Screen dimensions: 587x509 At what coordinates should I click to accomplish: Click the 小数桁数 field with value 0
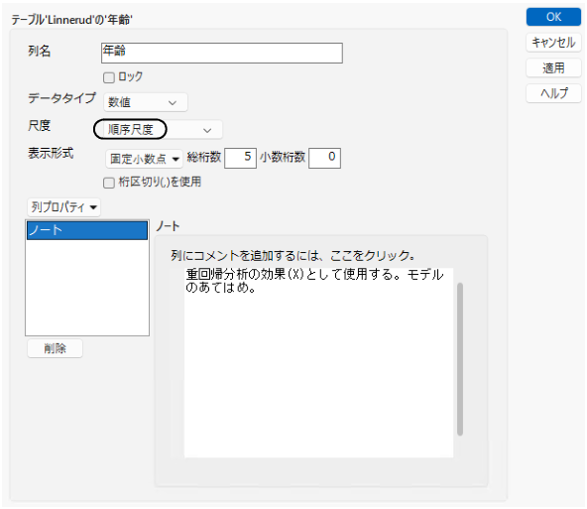coord(324,158)
